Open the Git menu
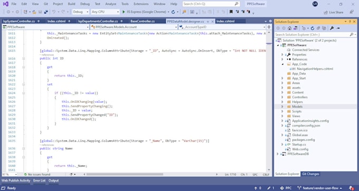The image size is (359, 191). (x=46, y=4)
